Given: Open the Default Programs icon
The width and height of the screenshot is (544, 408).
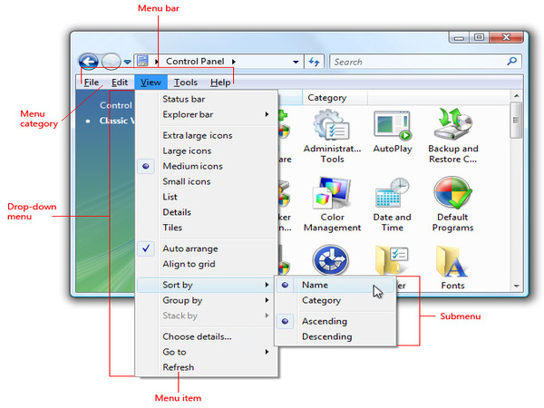Looking at the screenshot, I should pos(452,194).
